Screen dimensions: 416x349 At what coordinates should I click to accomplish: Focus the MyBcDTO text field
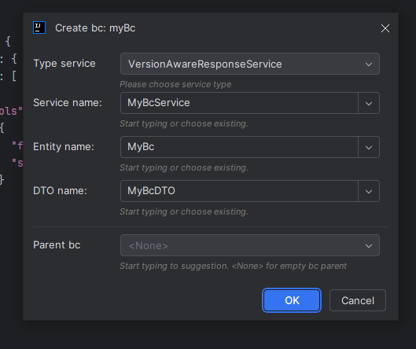239,191
